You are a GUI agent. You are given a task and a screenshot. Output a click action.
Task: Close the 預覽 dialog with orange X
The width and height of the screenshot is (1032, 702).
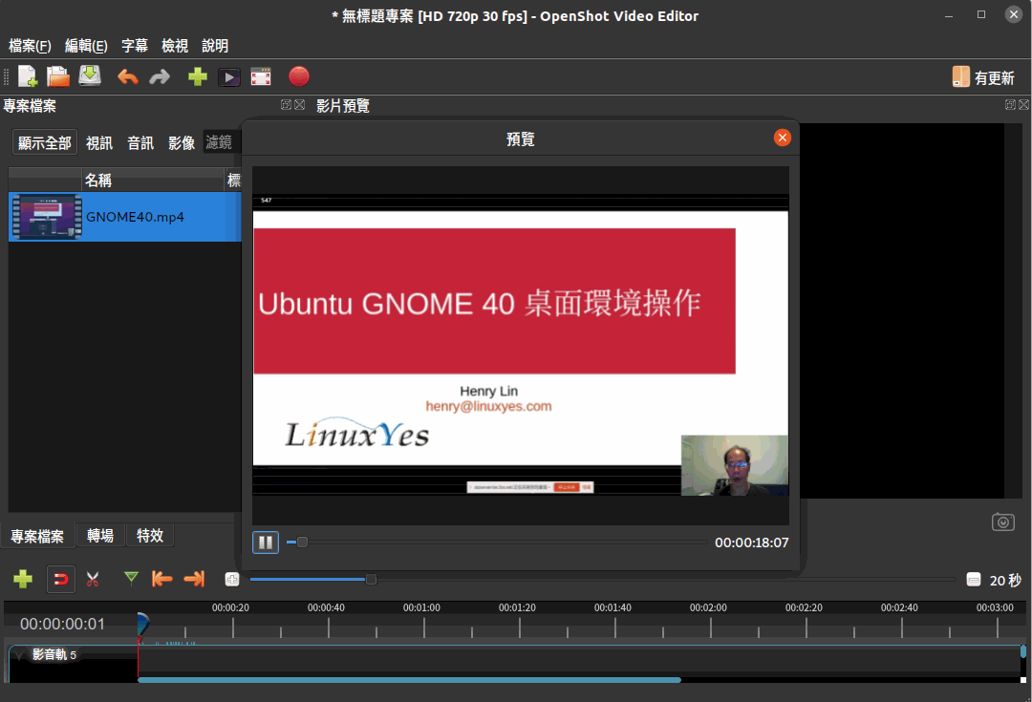[x=782, y=138]
